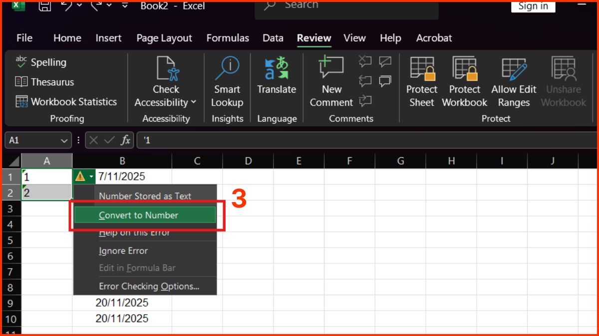Select Convert to Number from context menu
The image size is (599, 336).
145,215
